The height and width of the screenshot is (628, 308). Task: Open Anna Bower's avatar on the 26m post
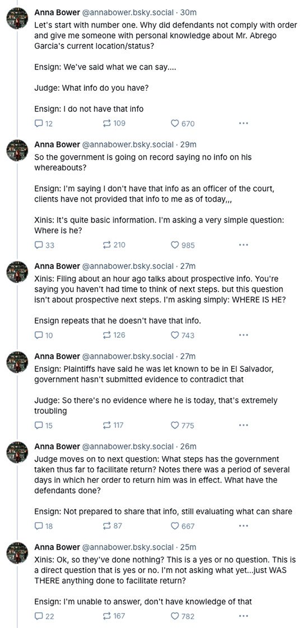pos(17,452)
